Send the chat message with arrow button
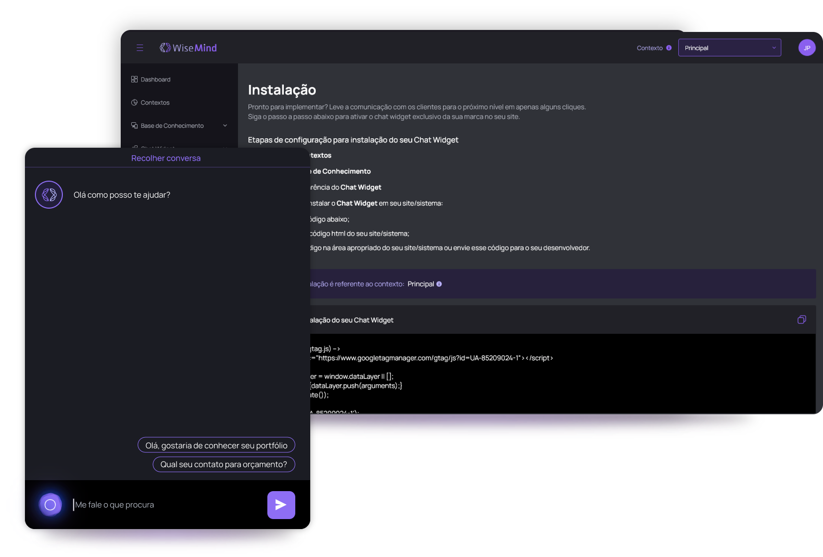The width and height of the screenshot is (823, 557). 281,505
